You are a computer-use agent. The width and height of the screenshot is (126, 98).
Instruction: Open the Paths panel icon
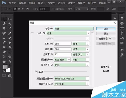tap(122, 28)
